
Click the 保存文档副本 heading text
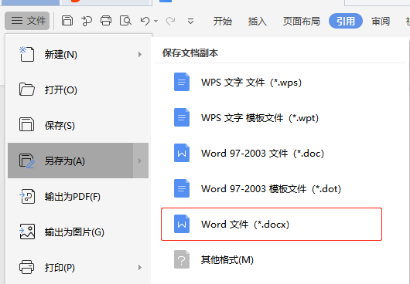click(x=190, y=53)
